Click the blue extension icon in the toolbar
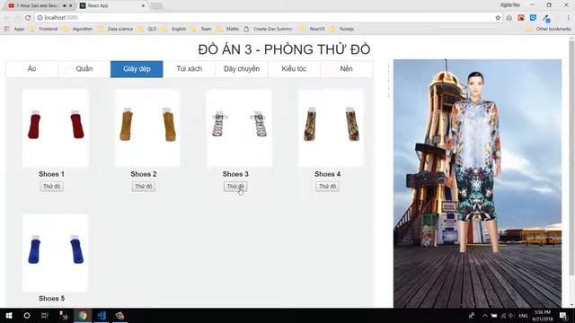This screenshot has width=575, height=323. pos(533,18)
